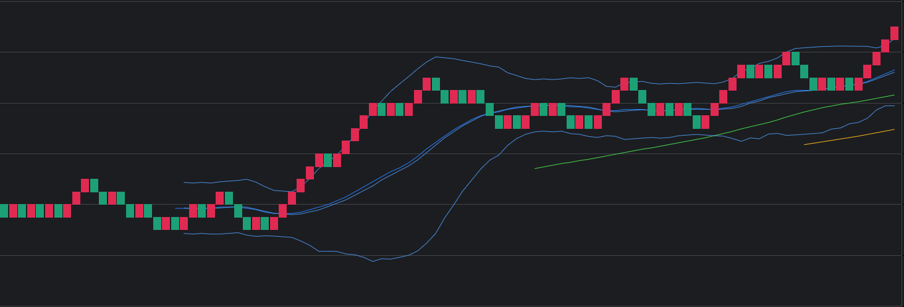904x307 pixels.
Task: Click the left end of the upper Bollinger band
Action: 184,182
